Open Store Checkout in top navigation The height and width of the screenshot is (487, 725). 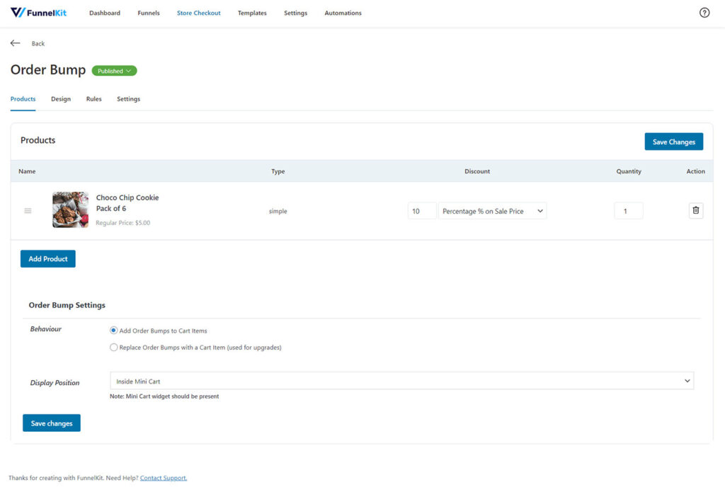pyautogui.click(x=199, y=13)
